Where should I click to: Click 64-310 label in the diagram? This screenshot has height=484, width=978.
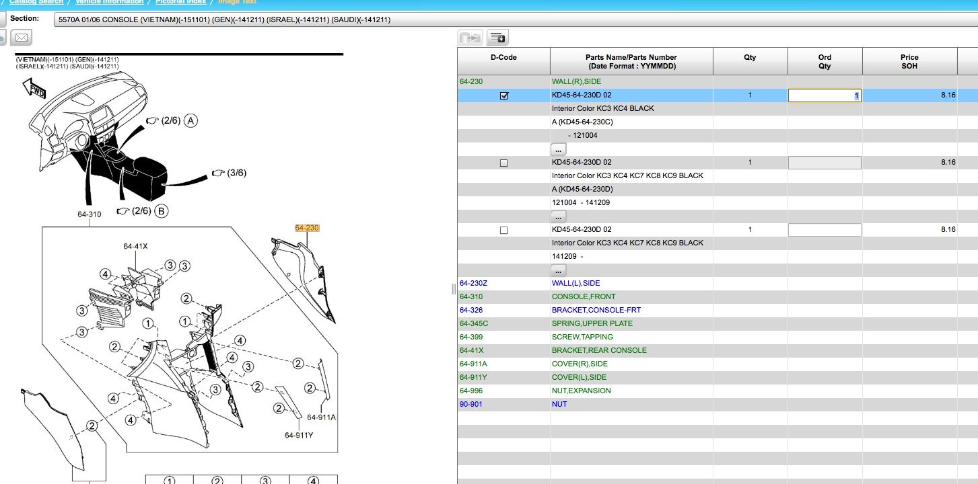(89, 214)
